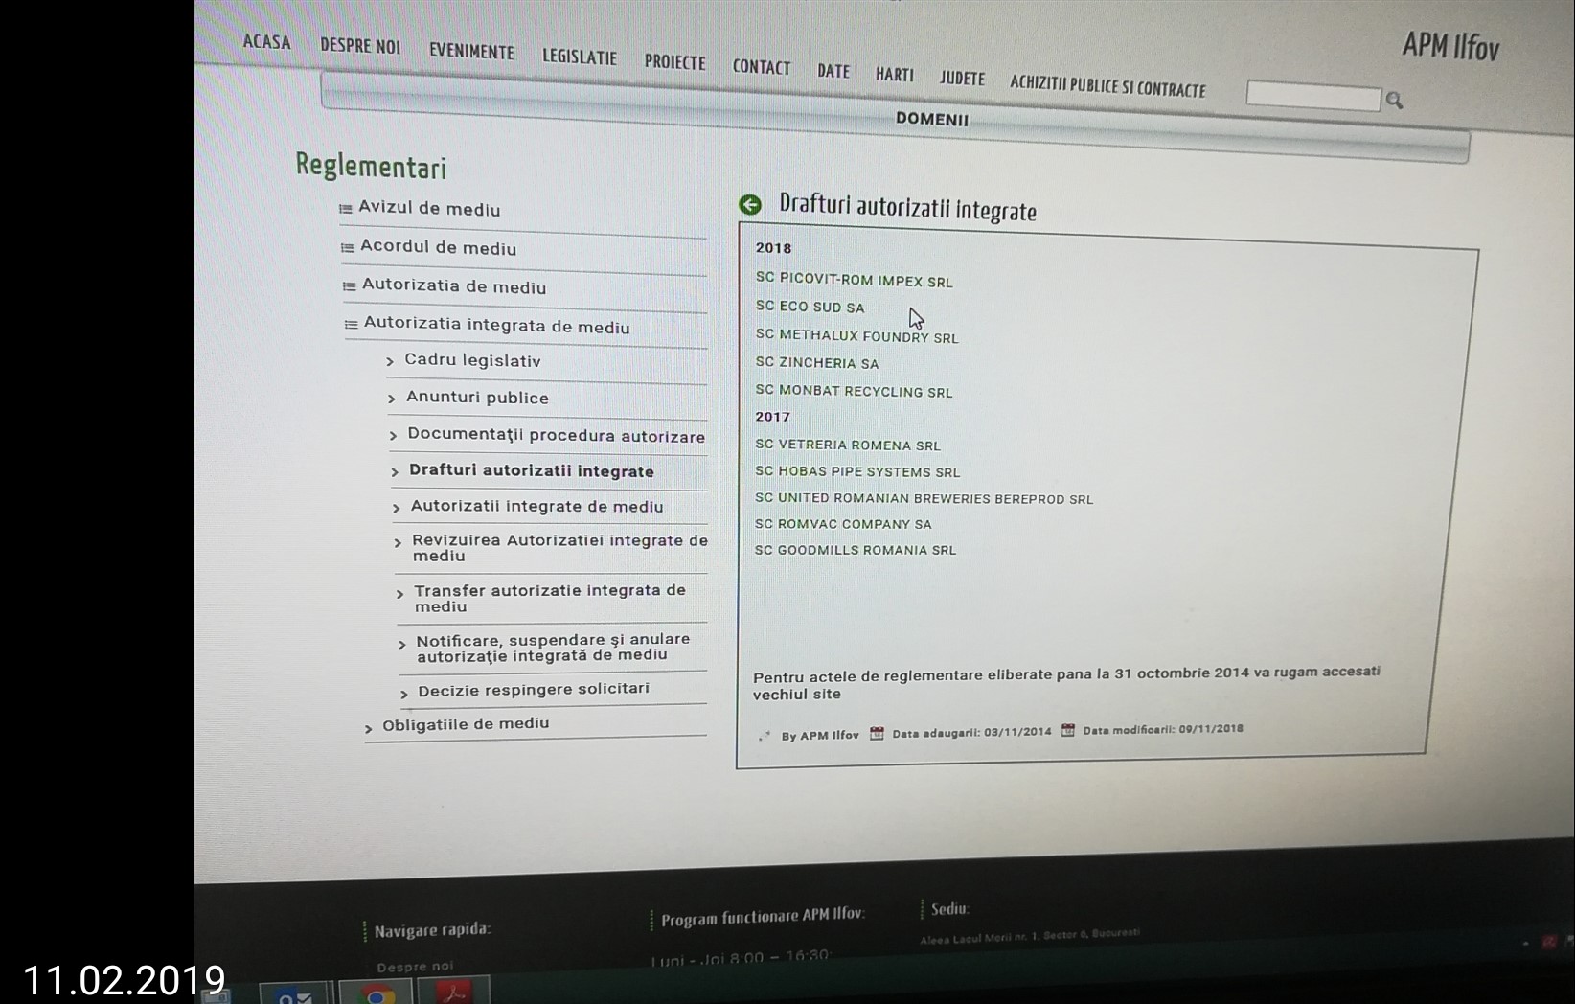Open Decizie respingere solicitari link

coord(534,691)
